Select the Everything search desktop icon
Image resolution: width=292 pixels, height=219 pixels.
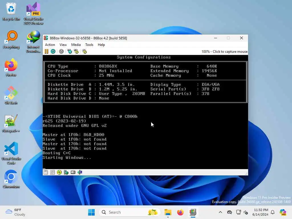pos(11,39)
